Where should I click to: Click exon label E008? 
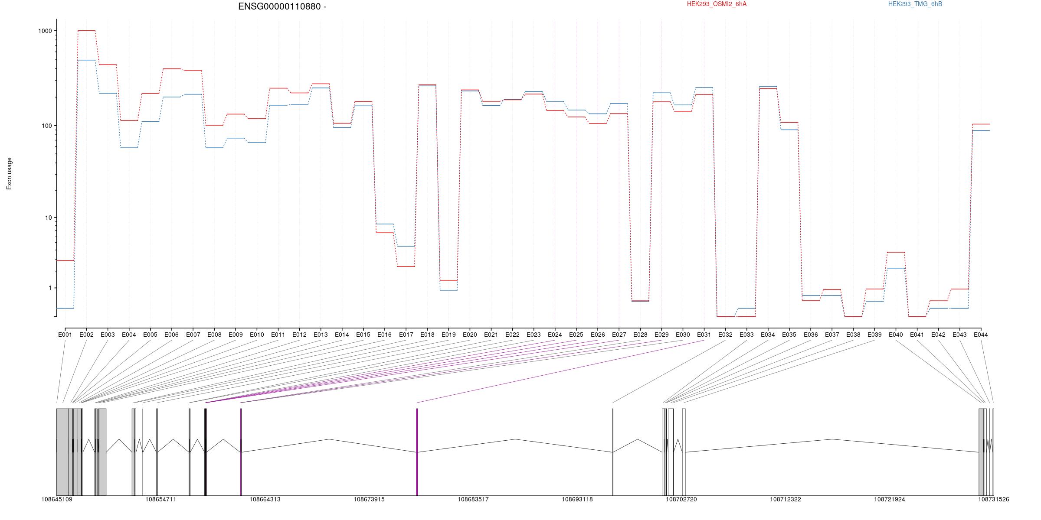[214, 335]
